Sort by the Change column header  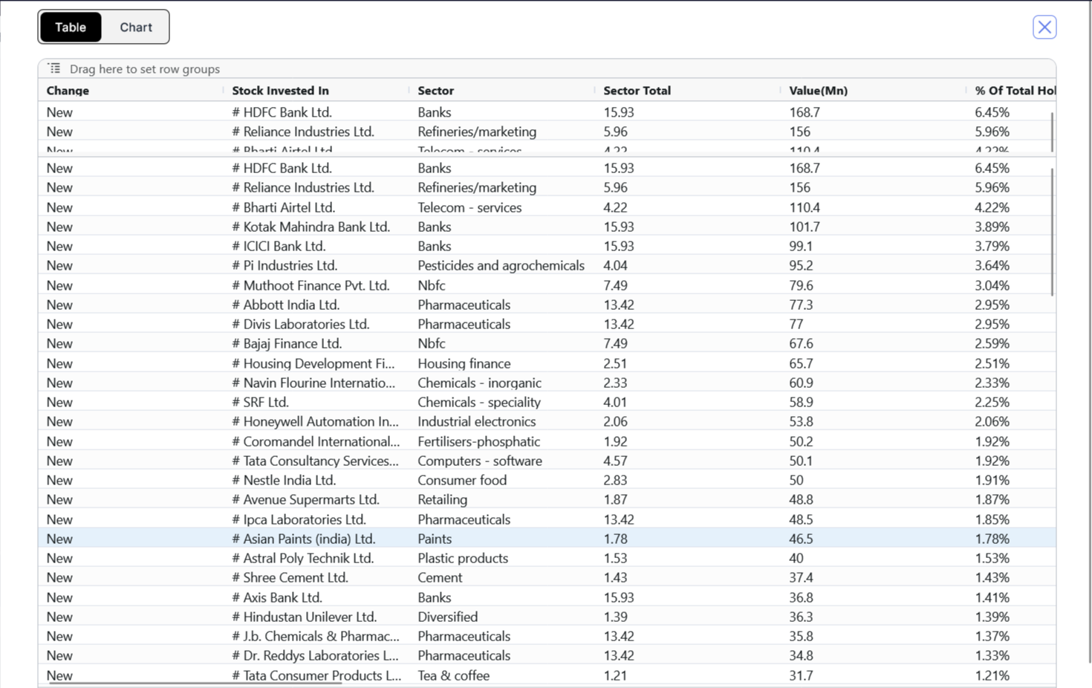point(68,91)
